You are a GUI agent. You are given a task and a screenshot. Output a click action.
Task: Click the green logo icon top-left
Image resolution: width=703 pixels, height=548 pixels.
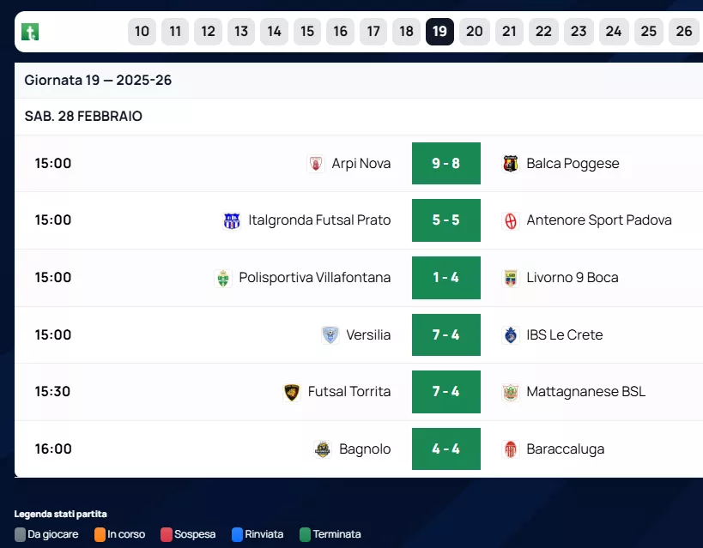(x=31, y=33)
